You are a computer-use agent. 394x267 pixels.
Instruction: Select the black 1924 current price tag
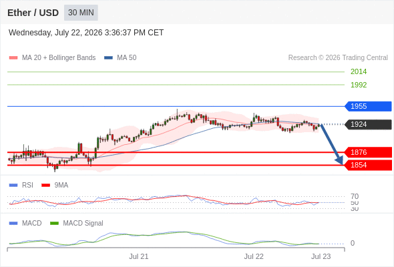368,124
